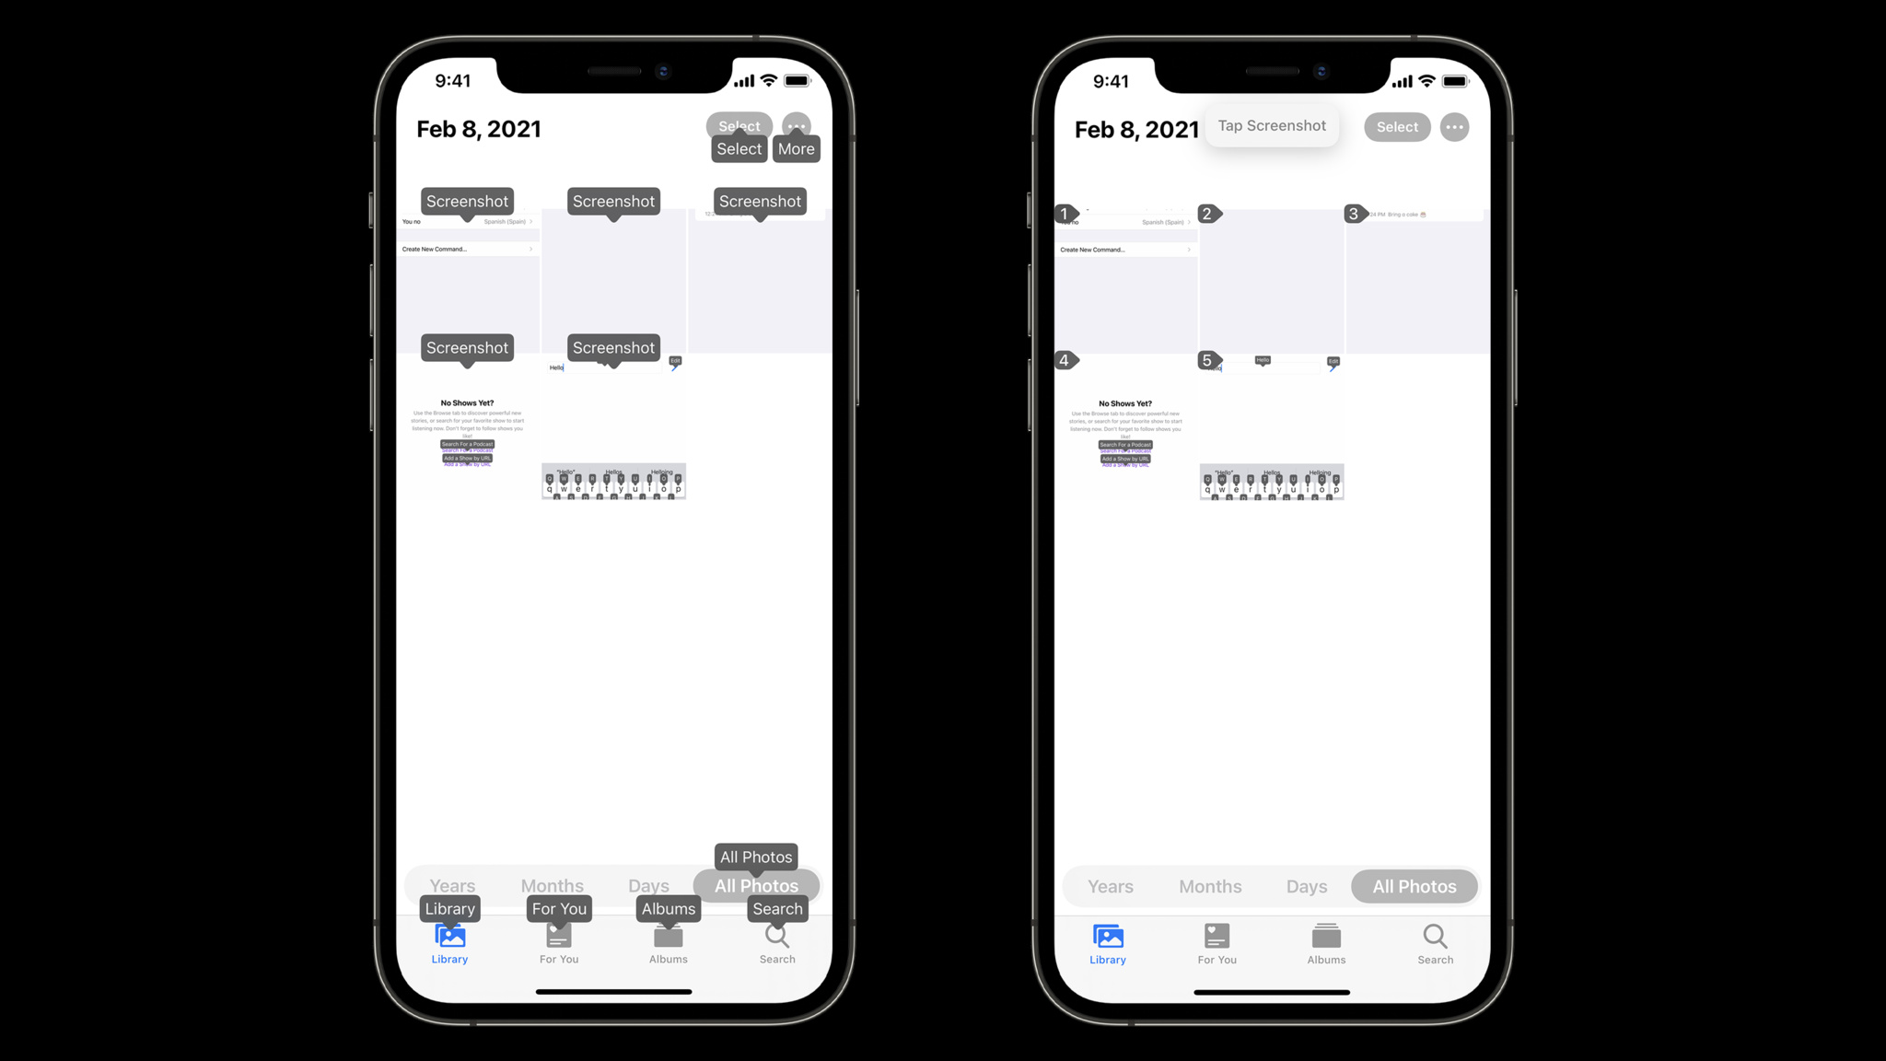Image resolution: width=1886 pixels, height=1061 pixels.
Task: Tap the Select button on right phone
Action: (x=1396, y=125)
